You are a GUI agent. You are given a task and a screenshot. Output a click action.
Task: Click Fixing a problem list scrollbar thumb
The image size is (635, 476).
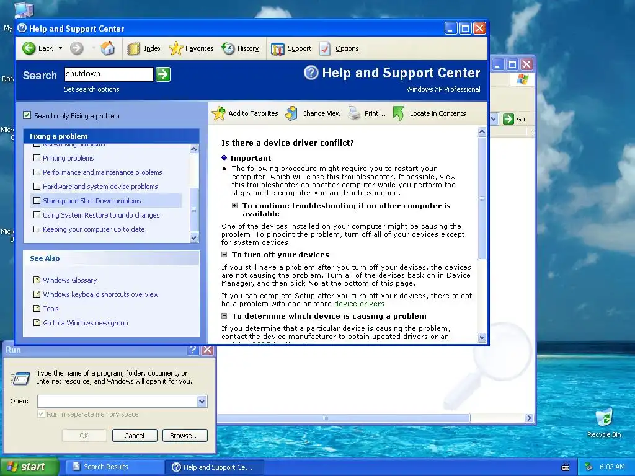[194, 209]
